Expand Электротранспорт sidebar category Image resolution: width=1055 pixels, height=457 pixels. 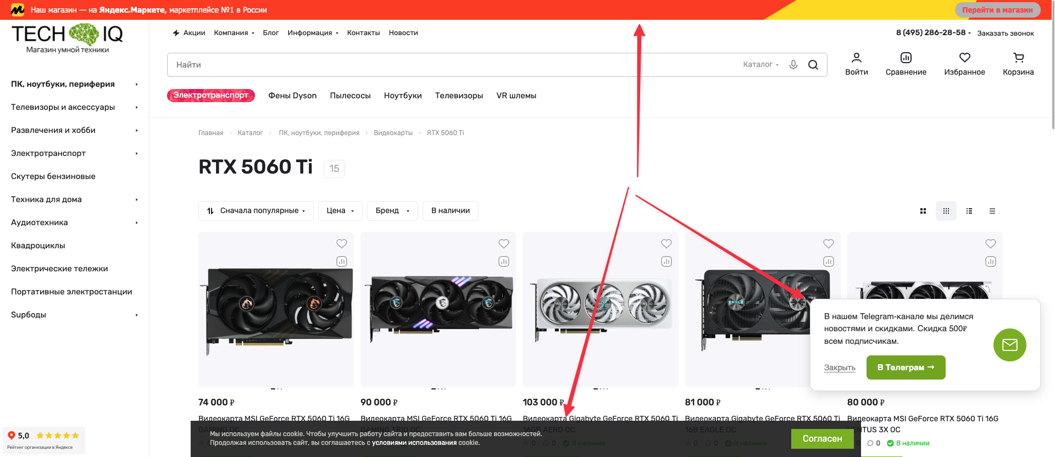point(74,153)
